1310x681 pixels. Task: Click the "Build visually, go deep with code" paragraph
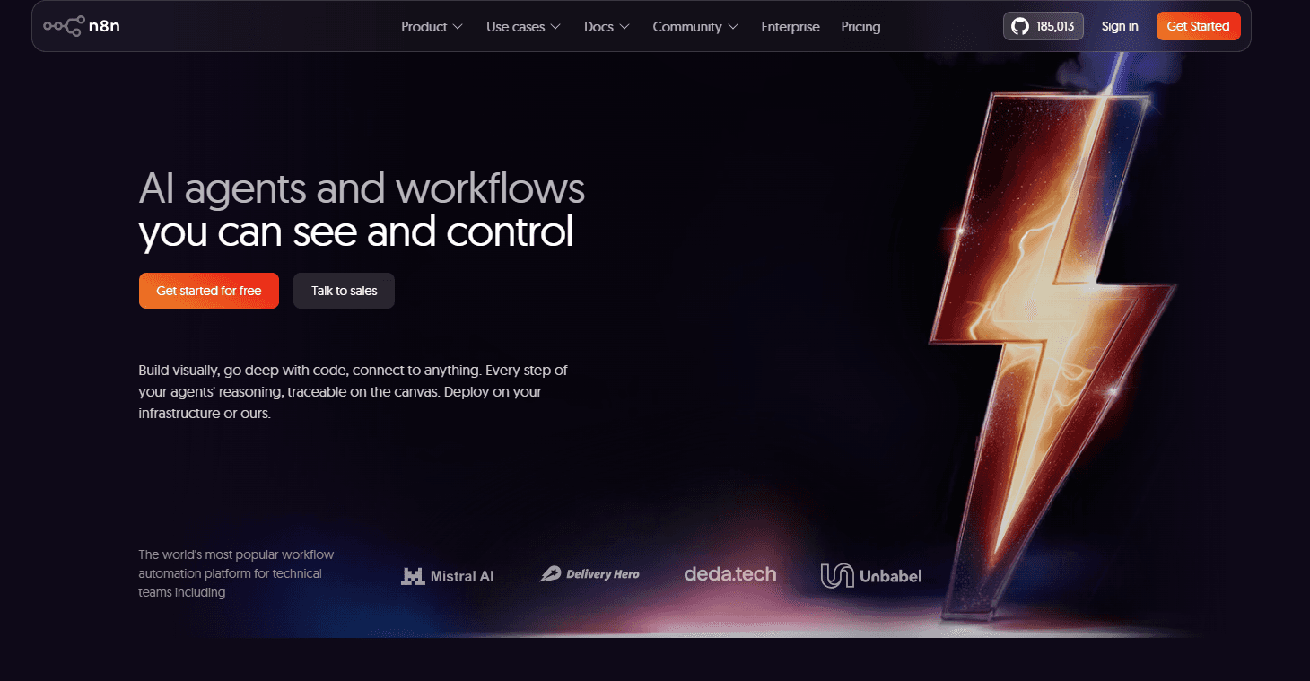click(353, 392)
